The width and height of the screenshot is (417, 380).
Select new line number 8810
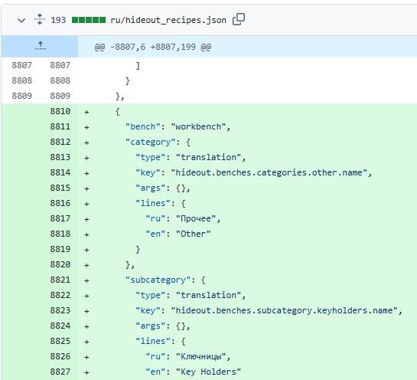60,111
